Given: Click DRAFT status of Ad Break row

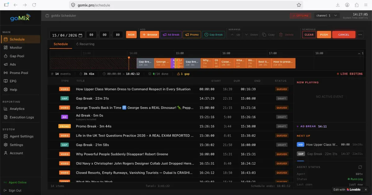Looking at the screenshot, I should (282, 117).
